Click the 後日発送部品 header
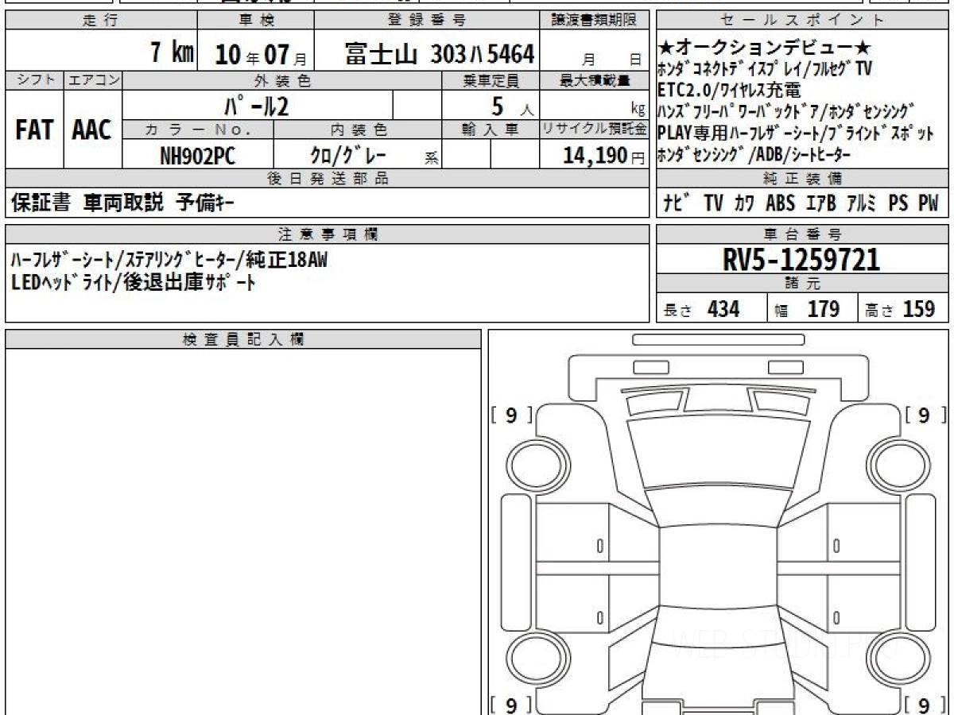Image resolution: width=954 pixels, height=715 pixels. click(328, 178)
